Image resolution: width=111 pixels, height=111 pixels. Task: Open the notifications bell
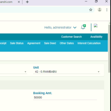tap(83, 27)
